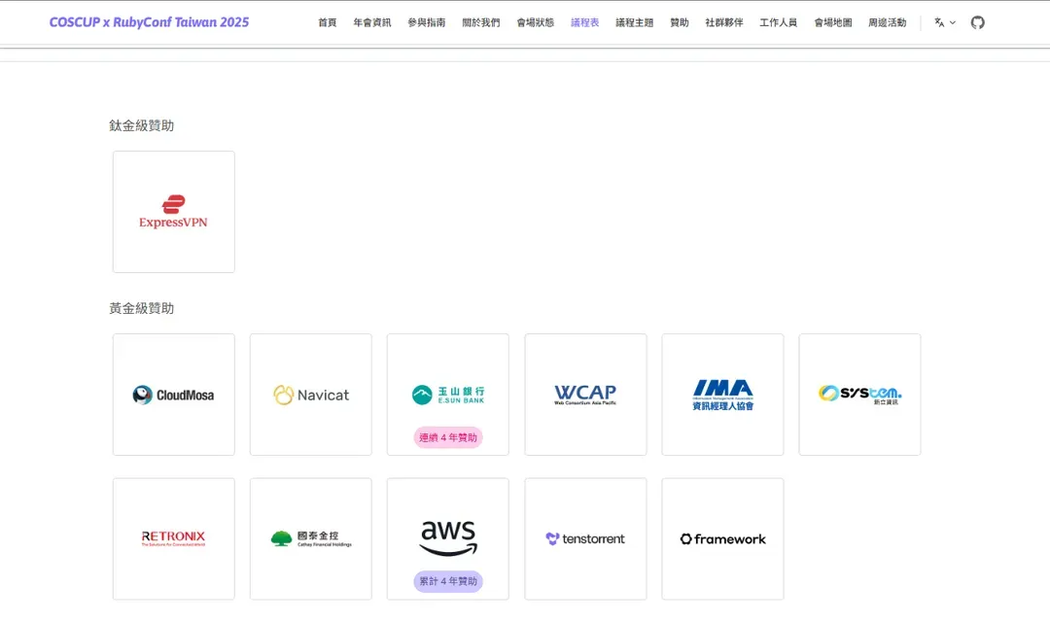Viewport: 1050px width, 622px height.
Task: Open the WCAP sponsor logo
Action: (585, 395)
